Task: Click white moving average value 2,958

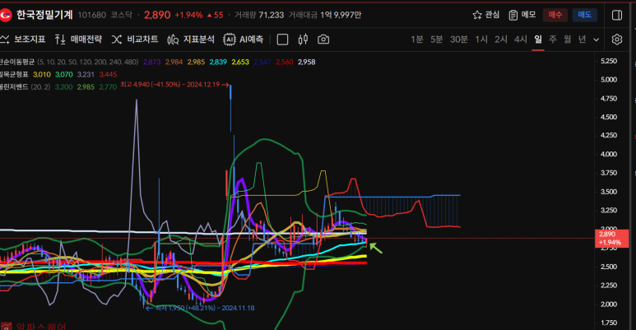Action: point(306,62)
